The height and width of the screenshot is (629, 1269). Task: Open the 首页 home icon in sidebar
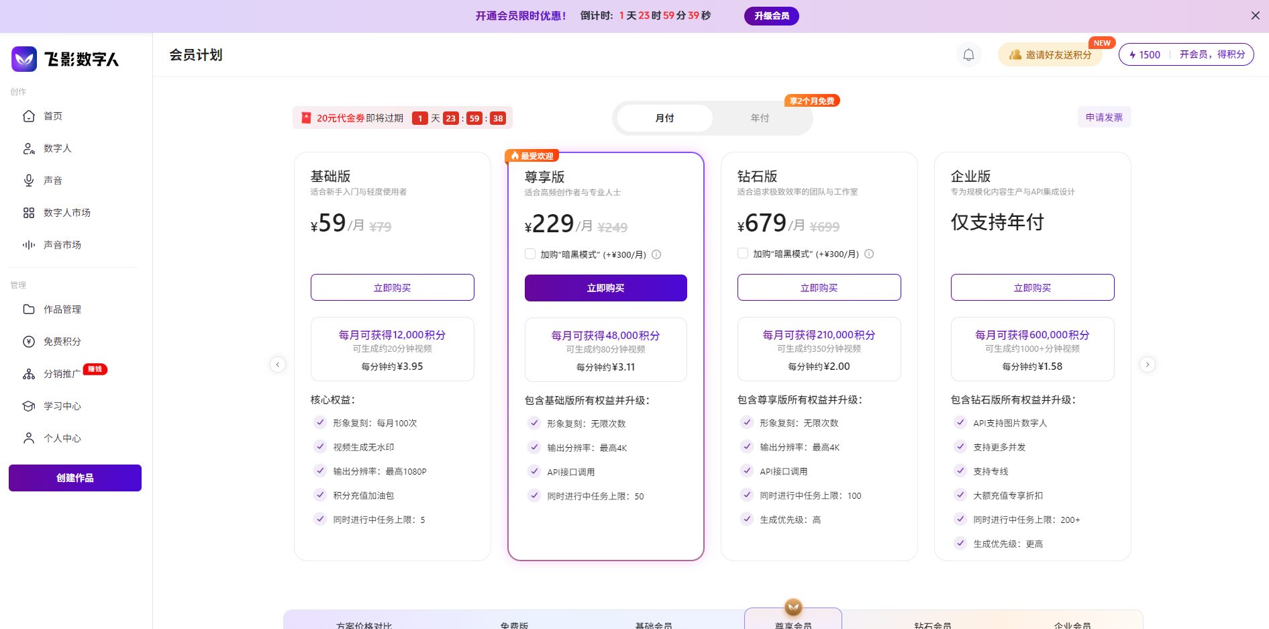29,116
